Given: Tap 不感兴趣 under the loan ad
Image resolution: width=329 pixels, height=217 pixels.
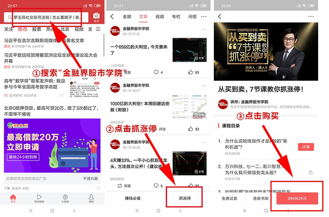Looking at the screenshot, I should click(90, 179).
